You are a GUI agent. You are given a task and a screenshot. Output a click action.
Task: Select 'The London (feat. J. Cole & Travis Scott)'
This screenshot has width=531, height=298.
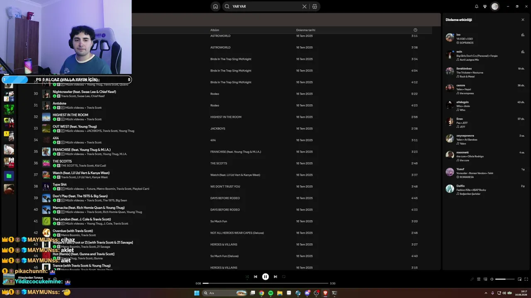click(82, 219)
